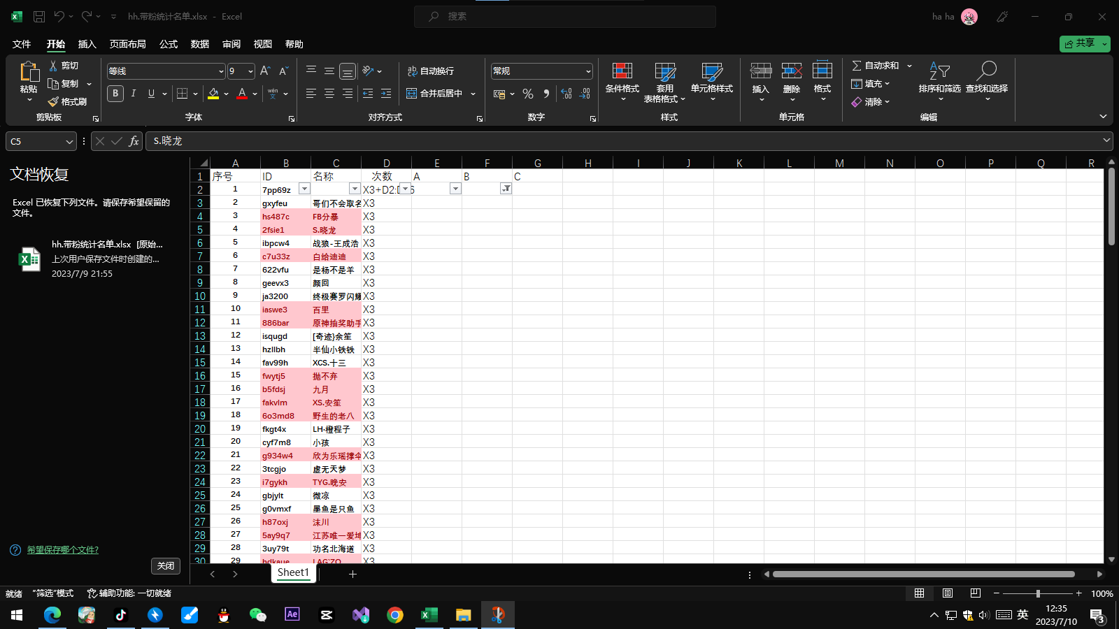Open the font name dropdown

[221, 71]
